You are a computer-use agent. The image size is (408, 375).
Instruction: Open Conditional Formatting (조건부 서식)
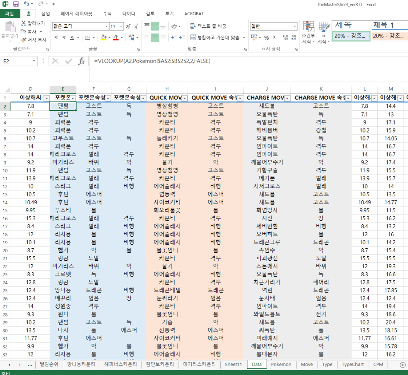tap(308, 32)
